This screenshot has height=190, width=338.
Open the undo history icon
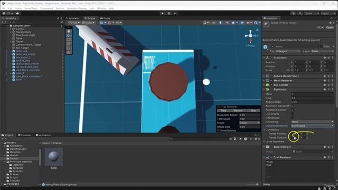(293, 13)
